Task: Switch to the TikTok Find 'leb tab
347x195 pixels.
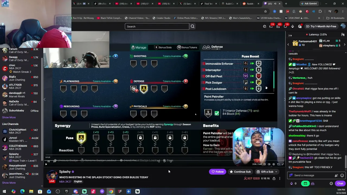Action: 209,4
